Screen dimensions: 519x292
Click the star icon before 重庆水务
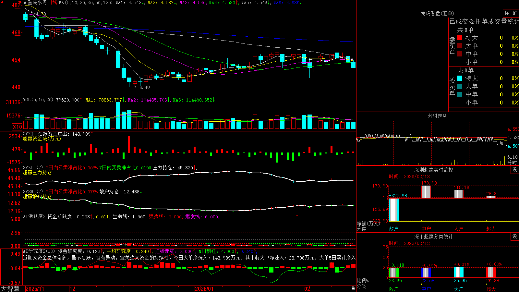click(x=25, y=3)
